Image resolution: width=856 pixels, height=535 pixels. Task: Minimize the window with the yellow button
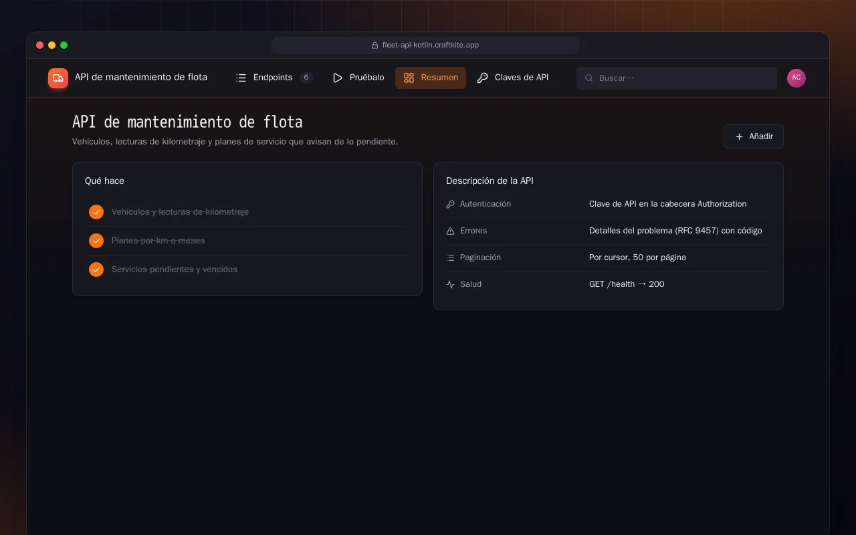tap(52, 45)
